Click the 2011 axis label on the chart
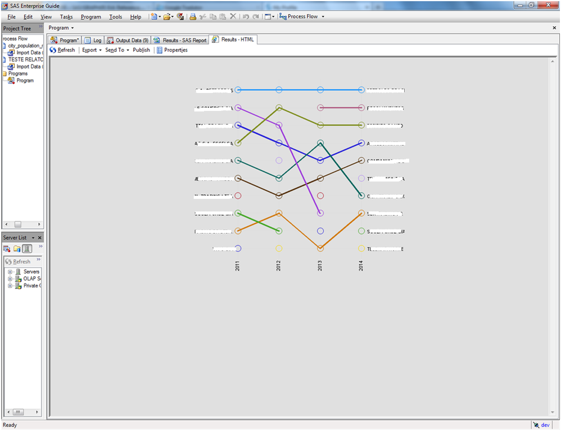Image resolution: width=561 pixels, height=431 pixels. tap(237, 265)
